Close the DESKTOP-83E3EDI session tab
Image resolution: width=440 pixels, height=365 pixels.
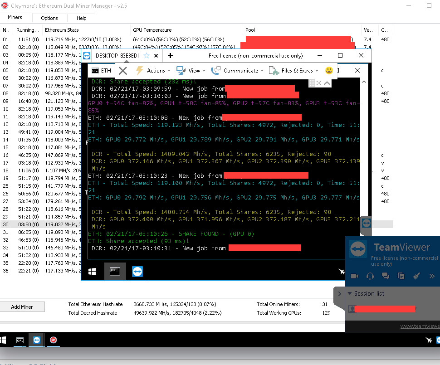pyautogui.click(x=156, y=56)
